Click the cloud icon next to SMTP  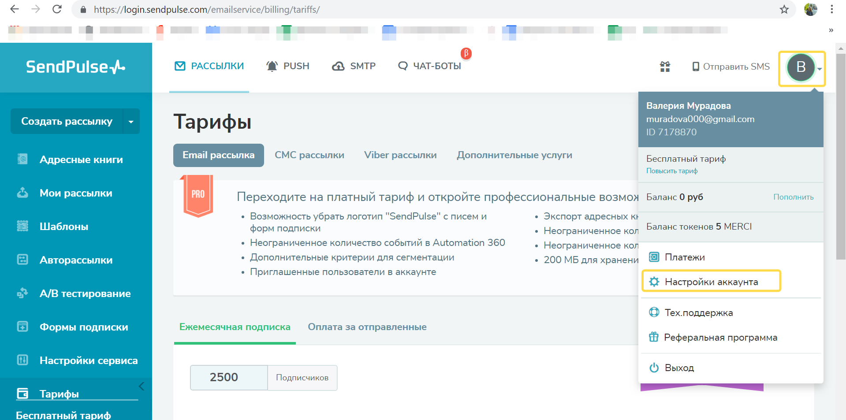[338, 66]
